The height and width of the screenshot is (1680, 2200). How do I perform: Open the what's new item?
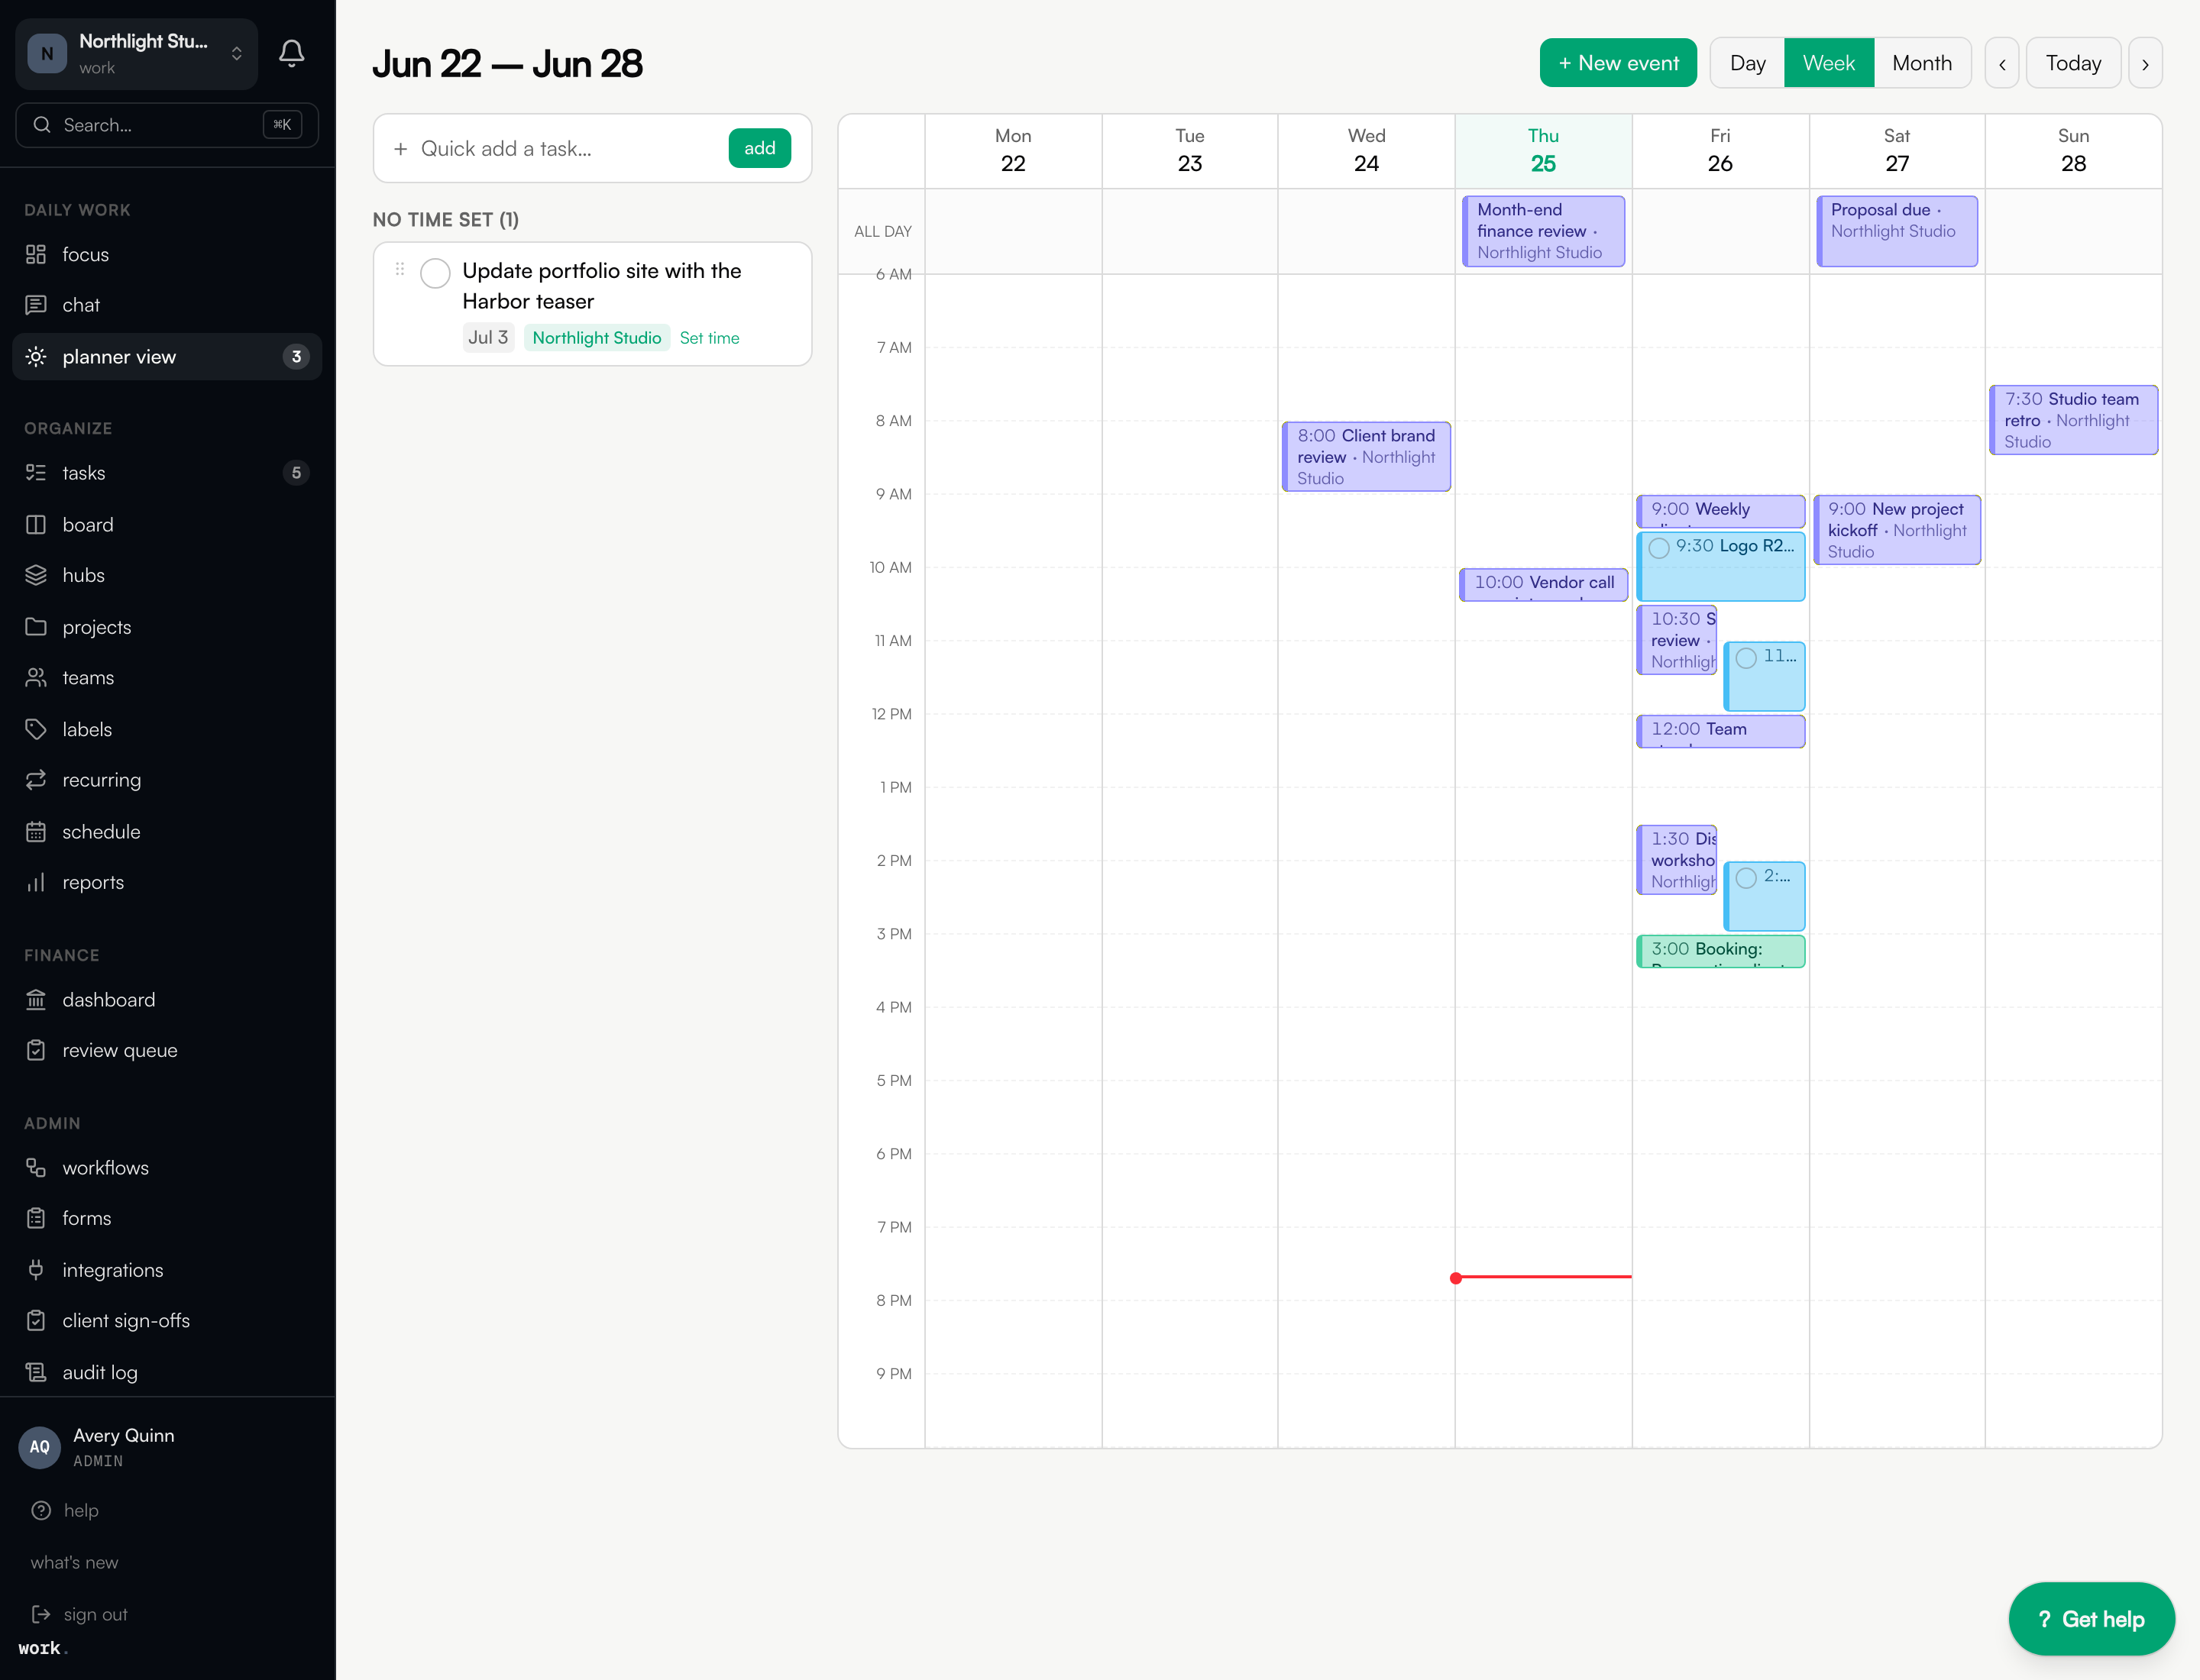(x=74, y=1562)
